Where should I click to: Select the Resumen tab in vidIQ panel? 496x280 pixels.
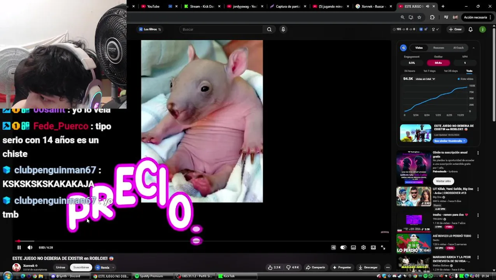[x=438, y=48]
